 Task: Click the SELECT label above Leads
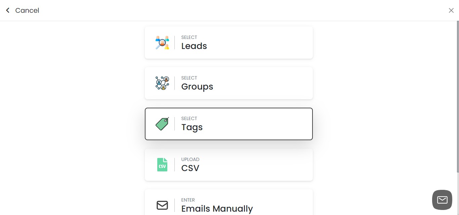click(189, 37)
